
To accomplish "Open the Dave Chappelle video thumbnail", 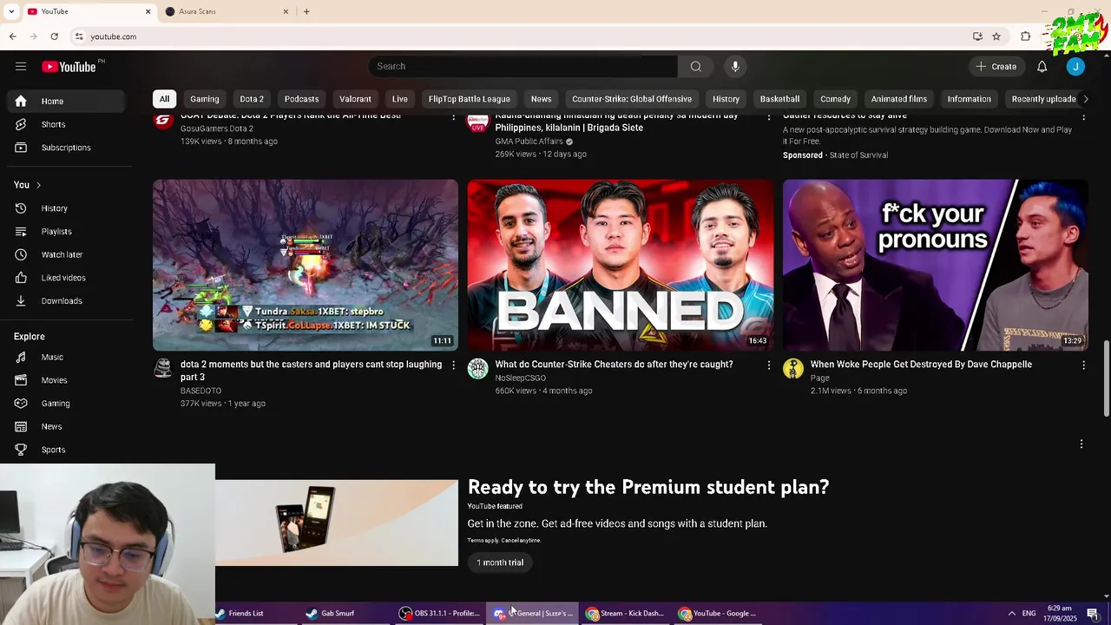I will pyautogui.click(x=935, y=265).
